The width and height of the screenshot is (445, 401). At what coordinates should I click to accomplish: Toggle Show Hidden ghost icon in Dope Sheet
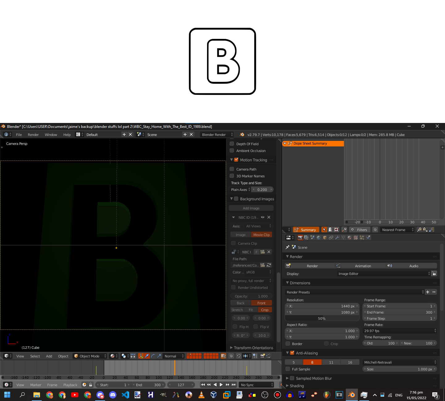click(x=330, y=230)
